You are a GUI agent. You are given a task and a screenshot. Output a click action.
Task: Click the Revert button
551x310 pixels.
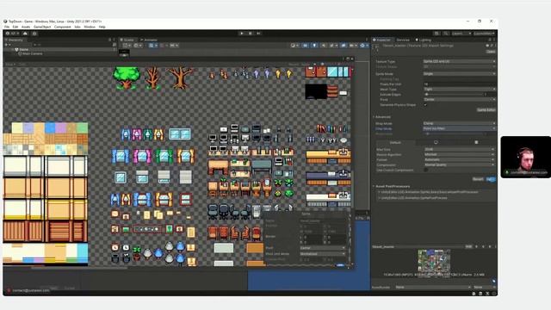pyautogui.click(x=478, y=179)
